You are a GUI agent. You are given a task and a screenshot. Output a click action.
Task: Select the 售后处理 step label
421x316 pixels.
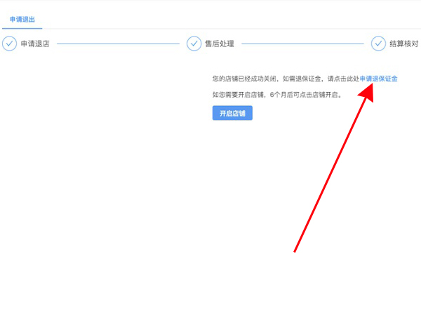(x=219, y=44)
